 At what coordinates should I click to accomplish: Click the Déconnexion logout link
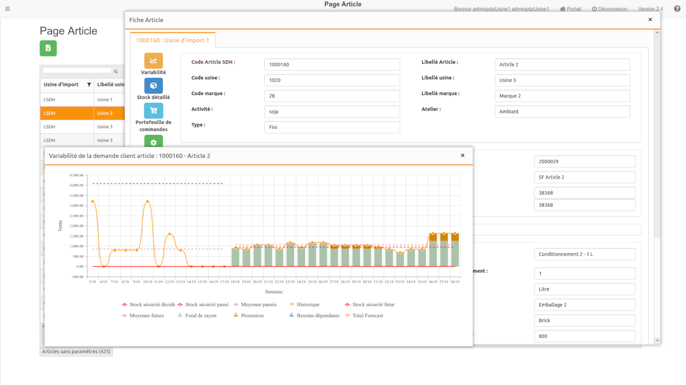point(609,9)
